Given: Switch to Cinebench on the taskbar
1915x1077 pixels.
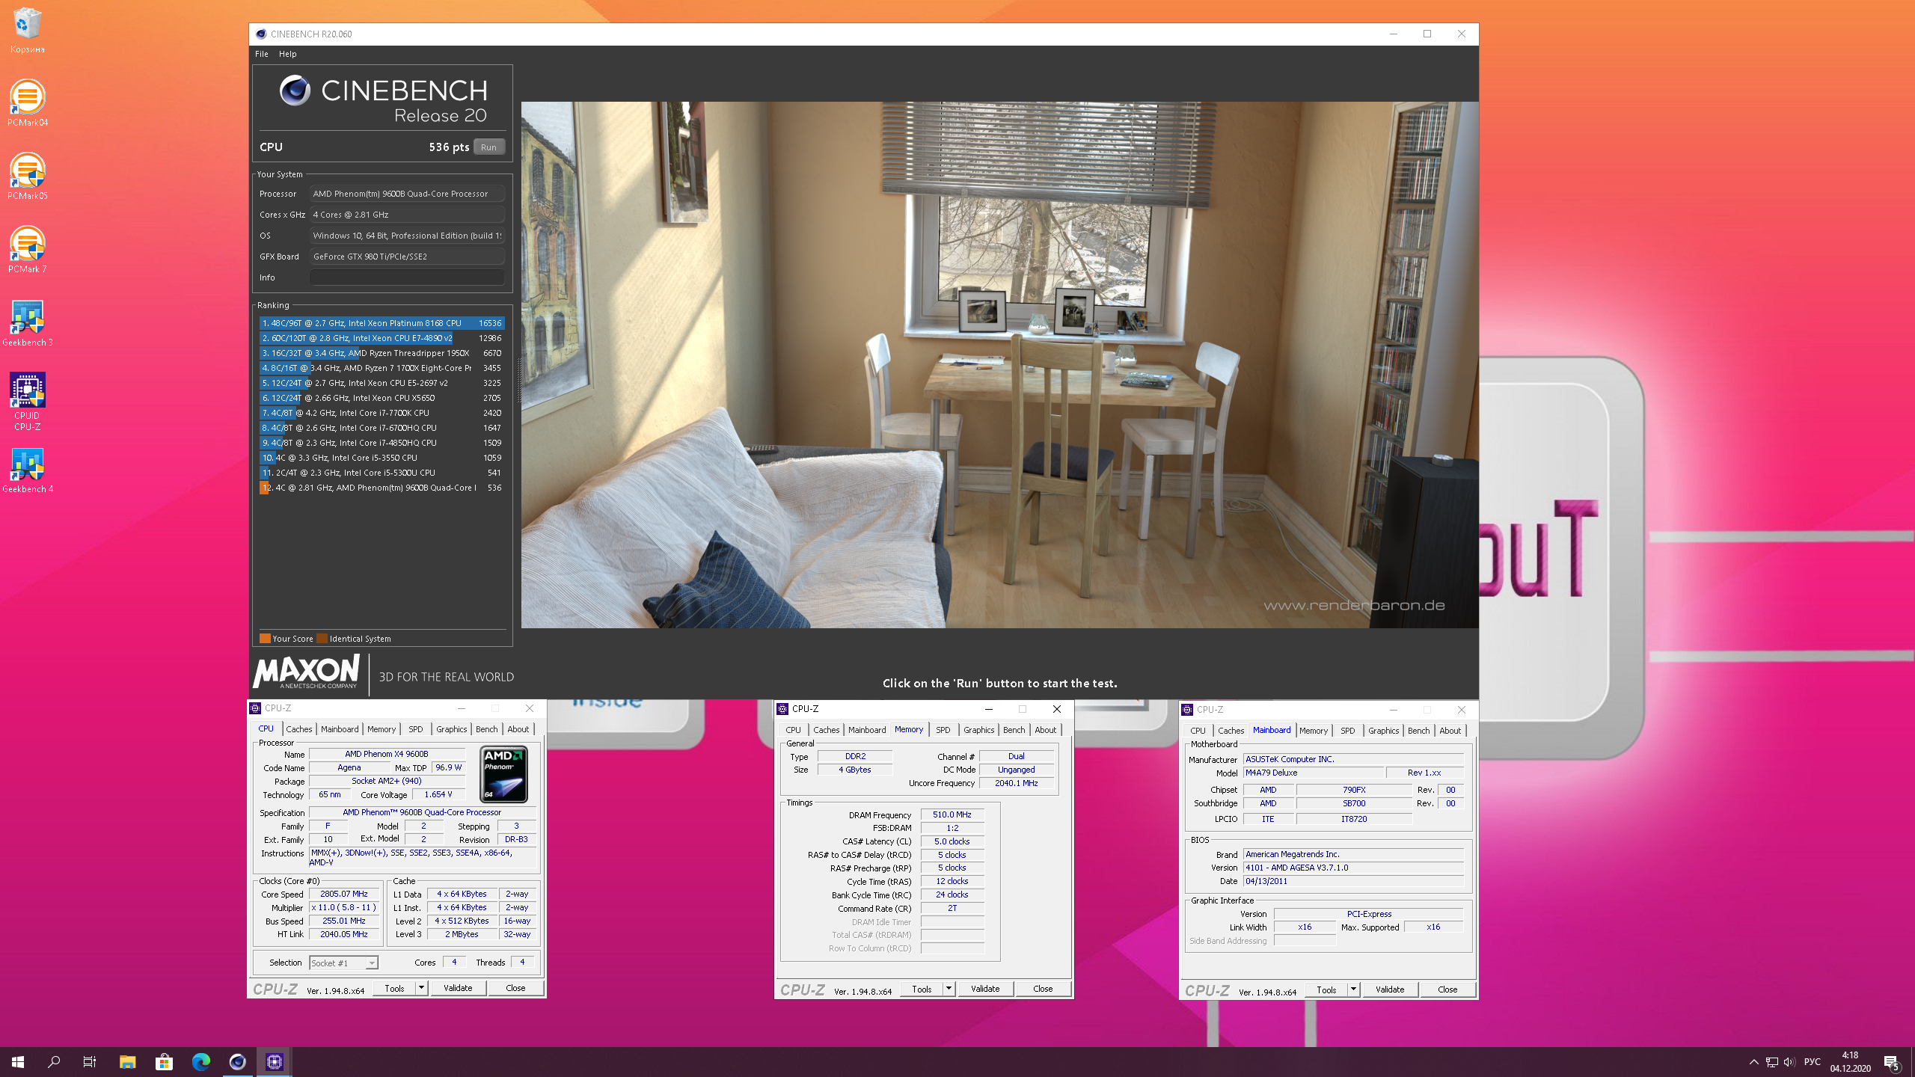Looking at the screenshot, I should click(237, 1061).
